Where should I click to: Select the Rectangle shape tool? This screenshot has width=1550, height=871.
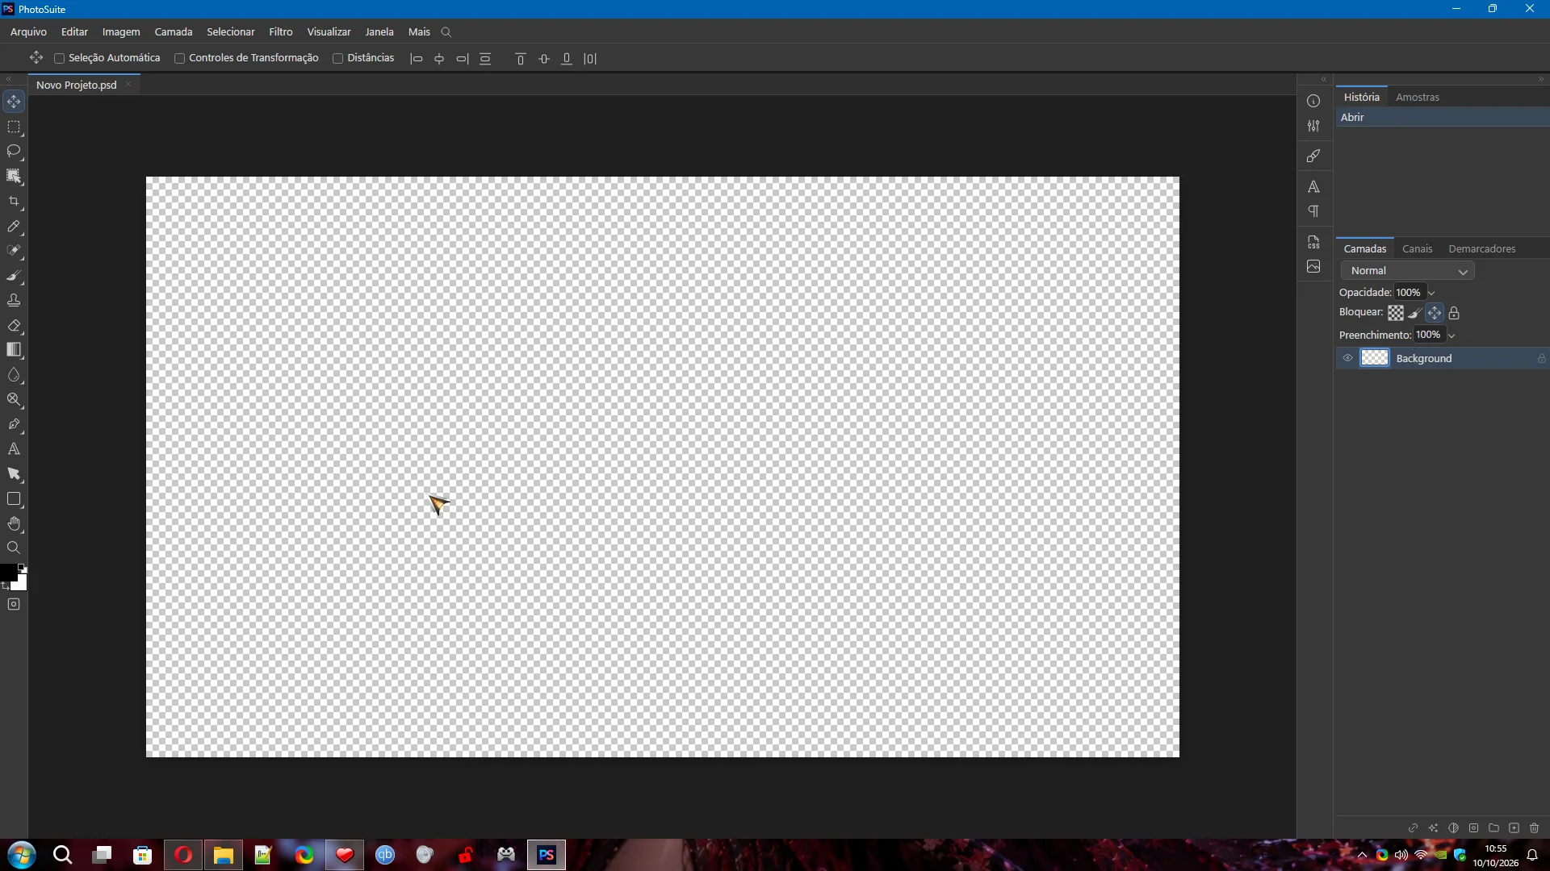tap(14, 499)
